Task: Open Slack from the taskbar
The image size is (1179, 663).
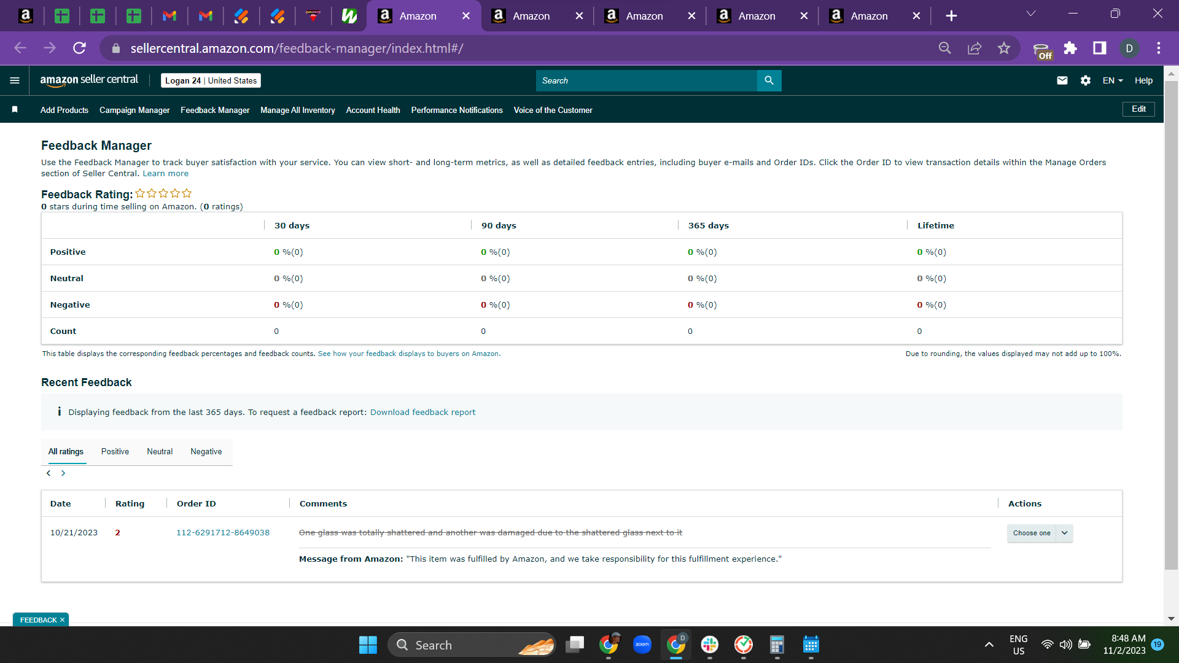Action: [x=710, y=645]
